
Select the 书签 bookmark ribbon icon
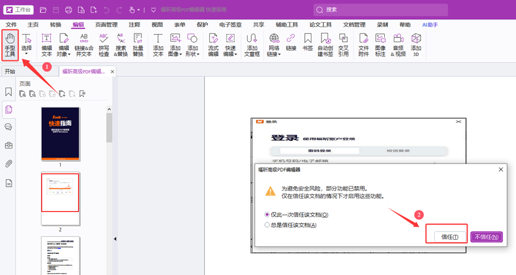point(308,43)
